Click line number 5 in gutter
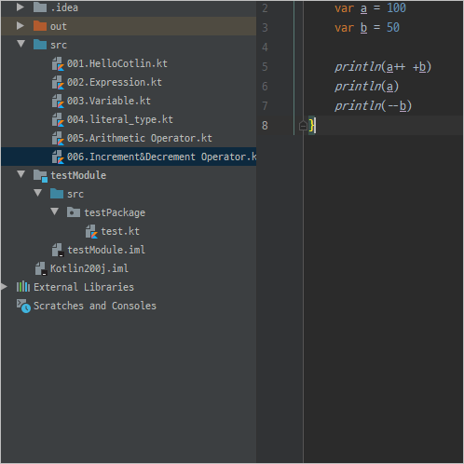The width and height of the screenshot is (464, 464). (265, 67)
